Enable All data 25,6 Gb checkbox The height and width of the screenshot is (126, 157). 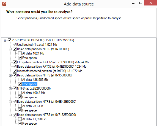click(x=20, y=106)
